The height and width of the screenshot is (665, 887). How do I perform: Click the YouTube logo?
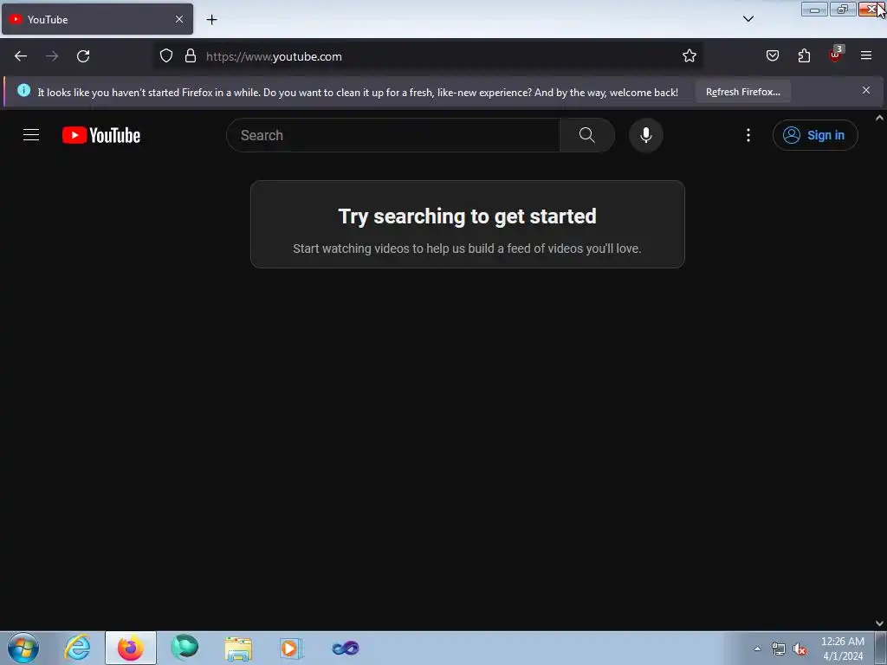point(101,135)
